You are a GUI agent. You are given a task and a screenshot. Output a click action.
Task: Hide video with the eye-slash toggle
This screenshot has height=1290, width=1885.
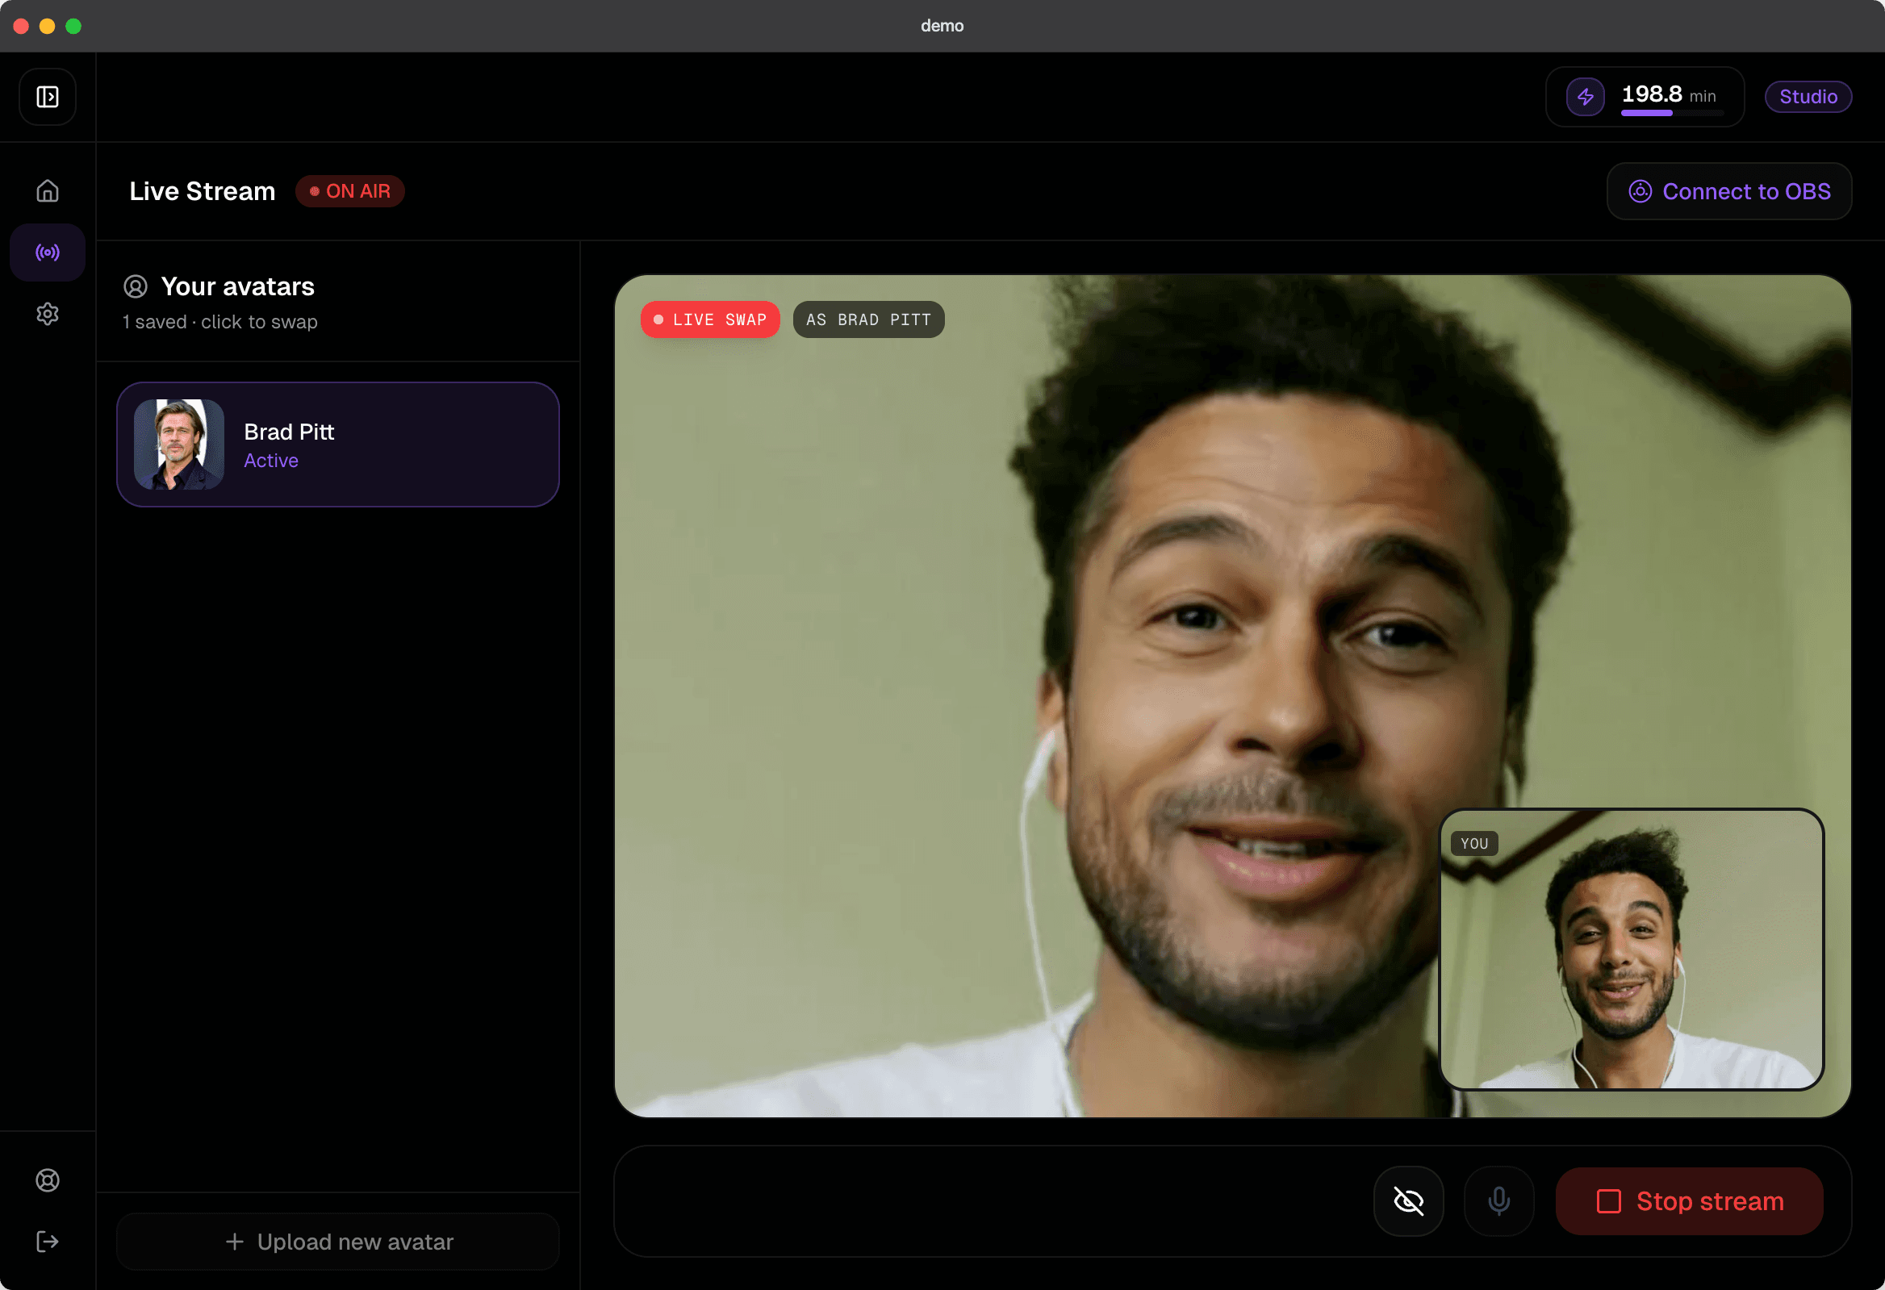click(x=1408, y=1200)
